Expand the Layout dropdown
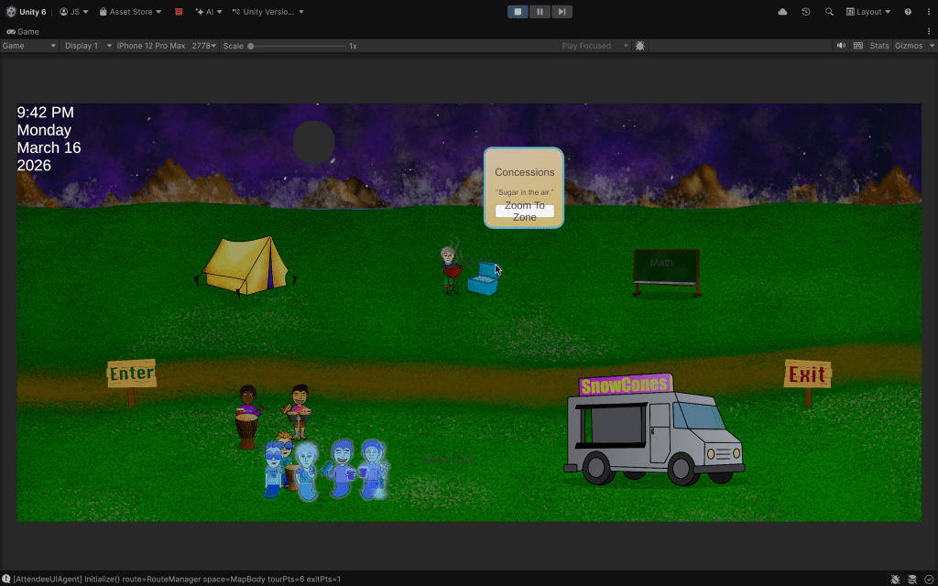The width and height of the screenshot is (938, 586). coord(868,12)
